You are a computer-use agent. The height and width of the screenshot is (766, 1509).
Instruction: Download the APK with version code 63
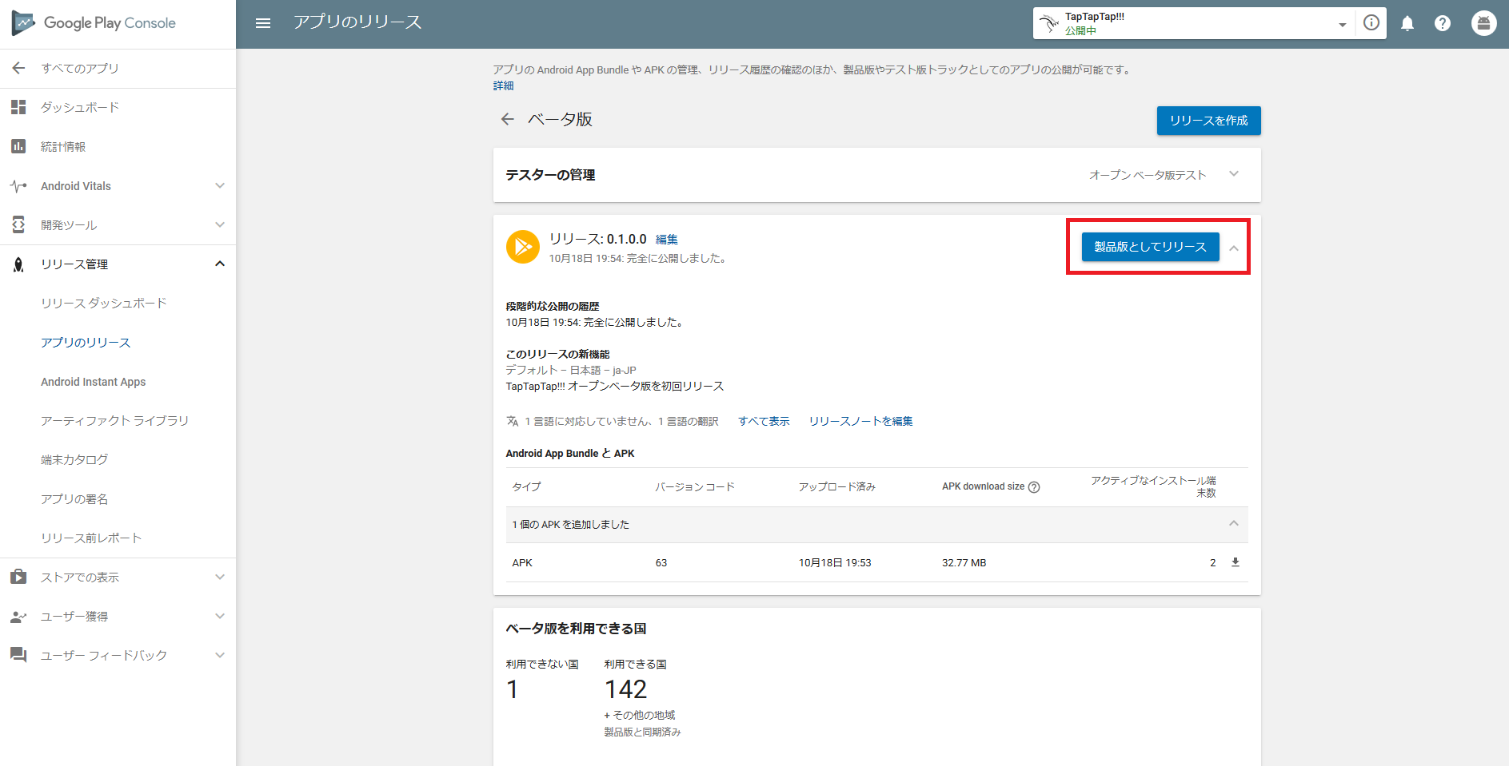(x=1236, y=562)
